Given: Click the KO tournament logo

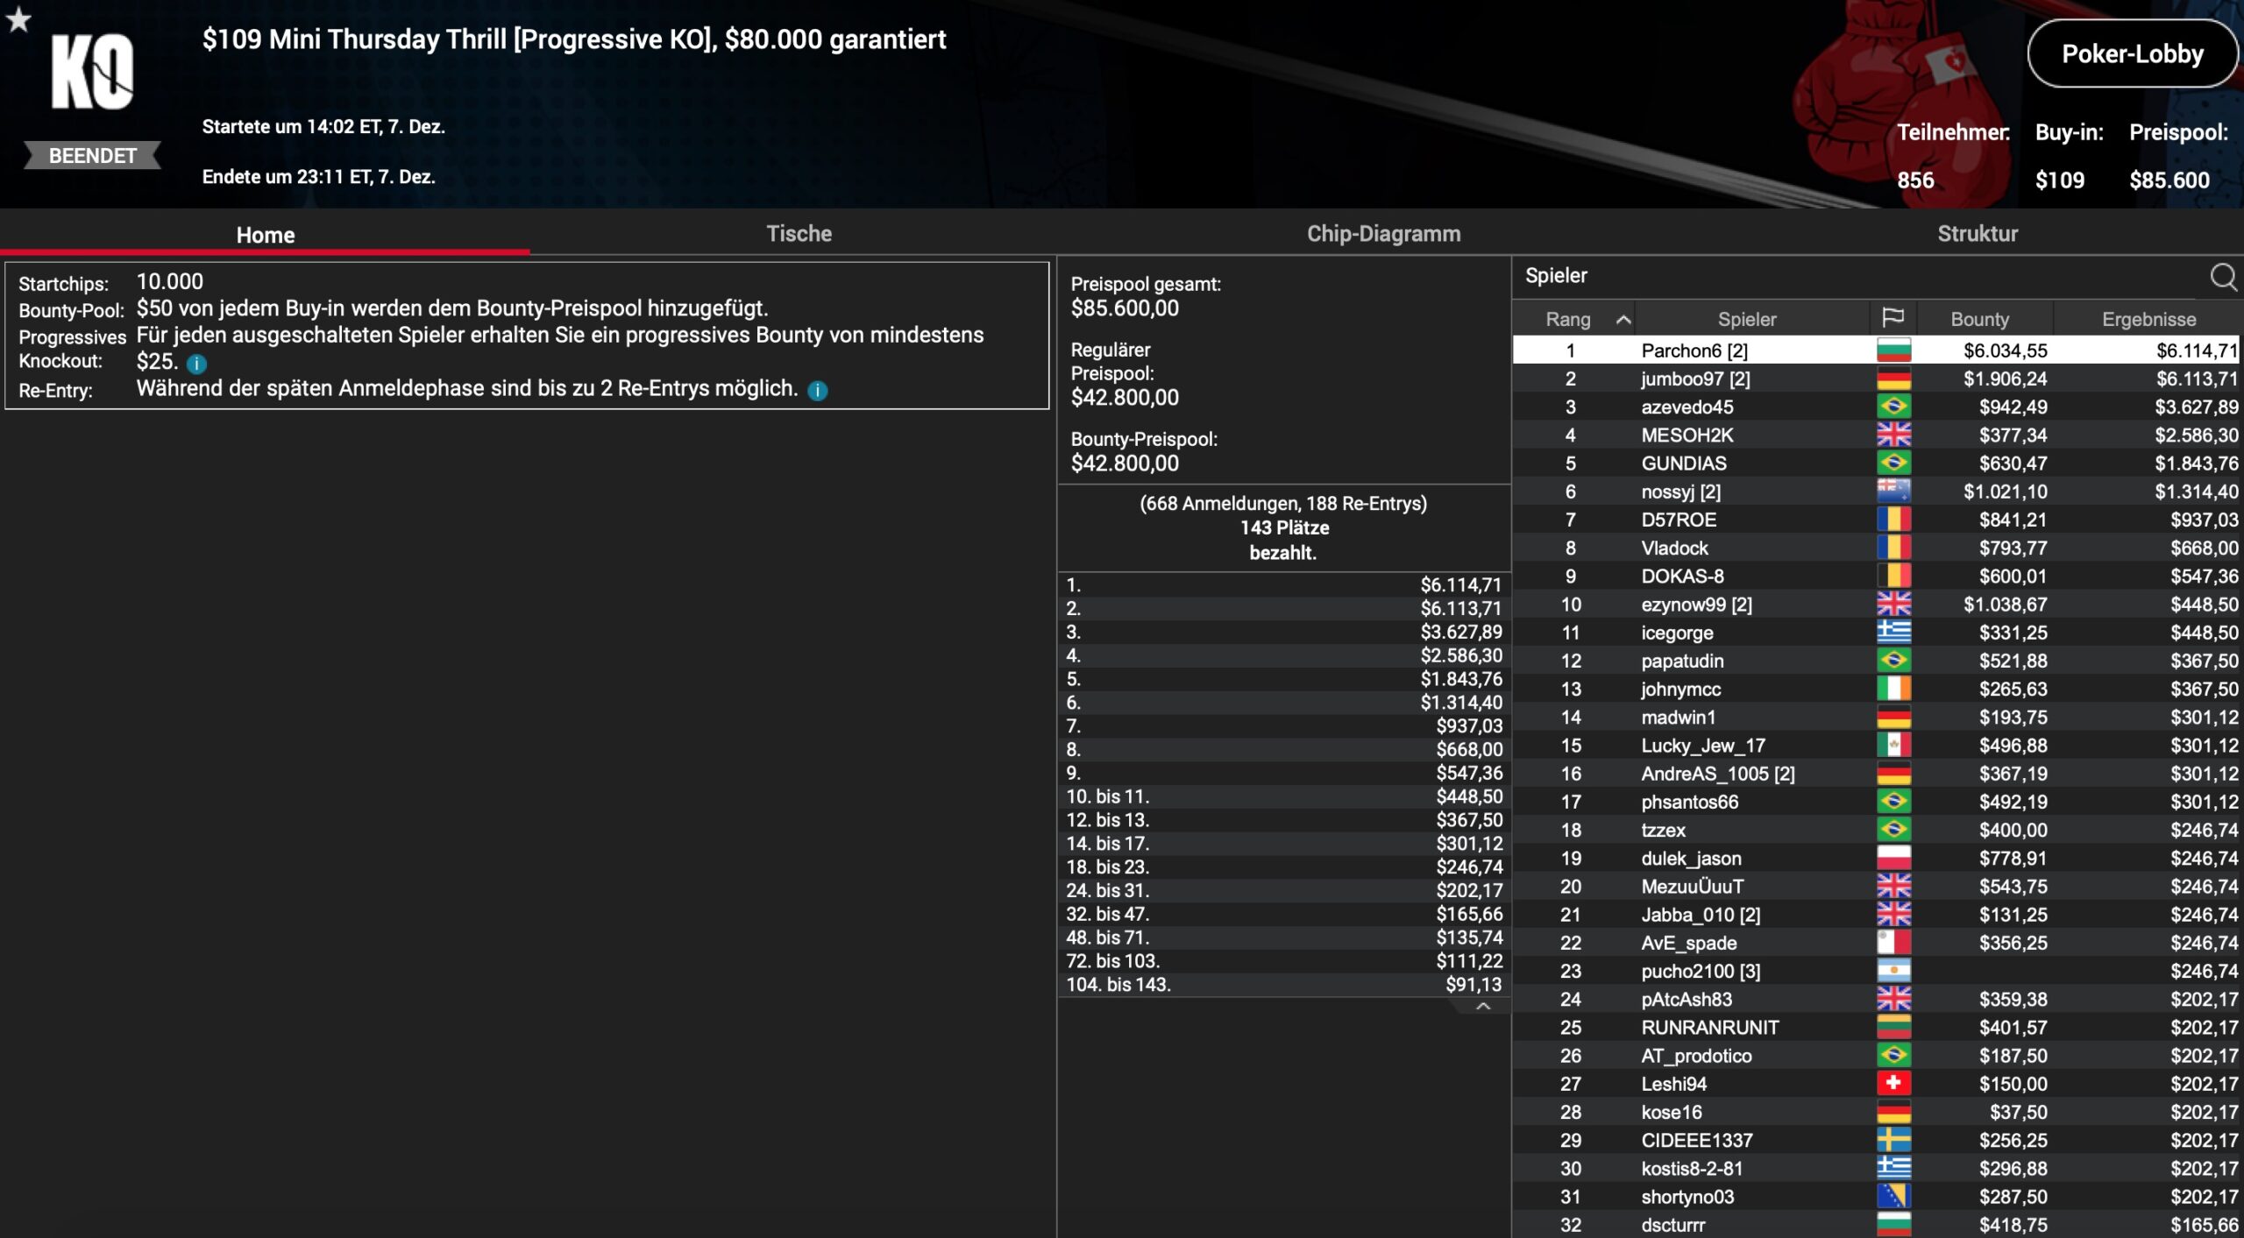Looking at the screenshot, I should point(92,73).
